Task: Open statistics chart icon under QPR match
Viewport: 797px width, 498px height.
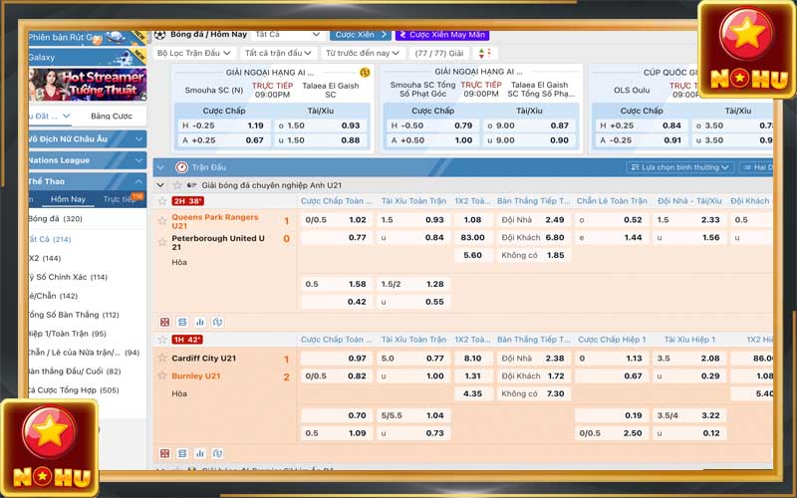Action: click(x=199, y=322)
